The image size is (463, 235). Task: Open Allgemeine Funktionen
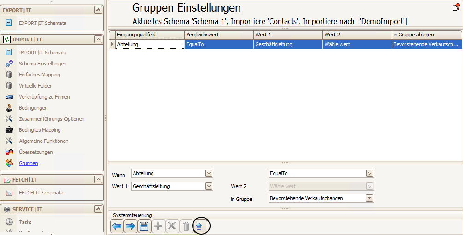[44, 141]
